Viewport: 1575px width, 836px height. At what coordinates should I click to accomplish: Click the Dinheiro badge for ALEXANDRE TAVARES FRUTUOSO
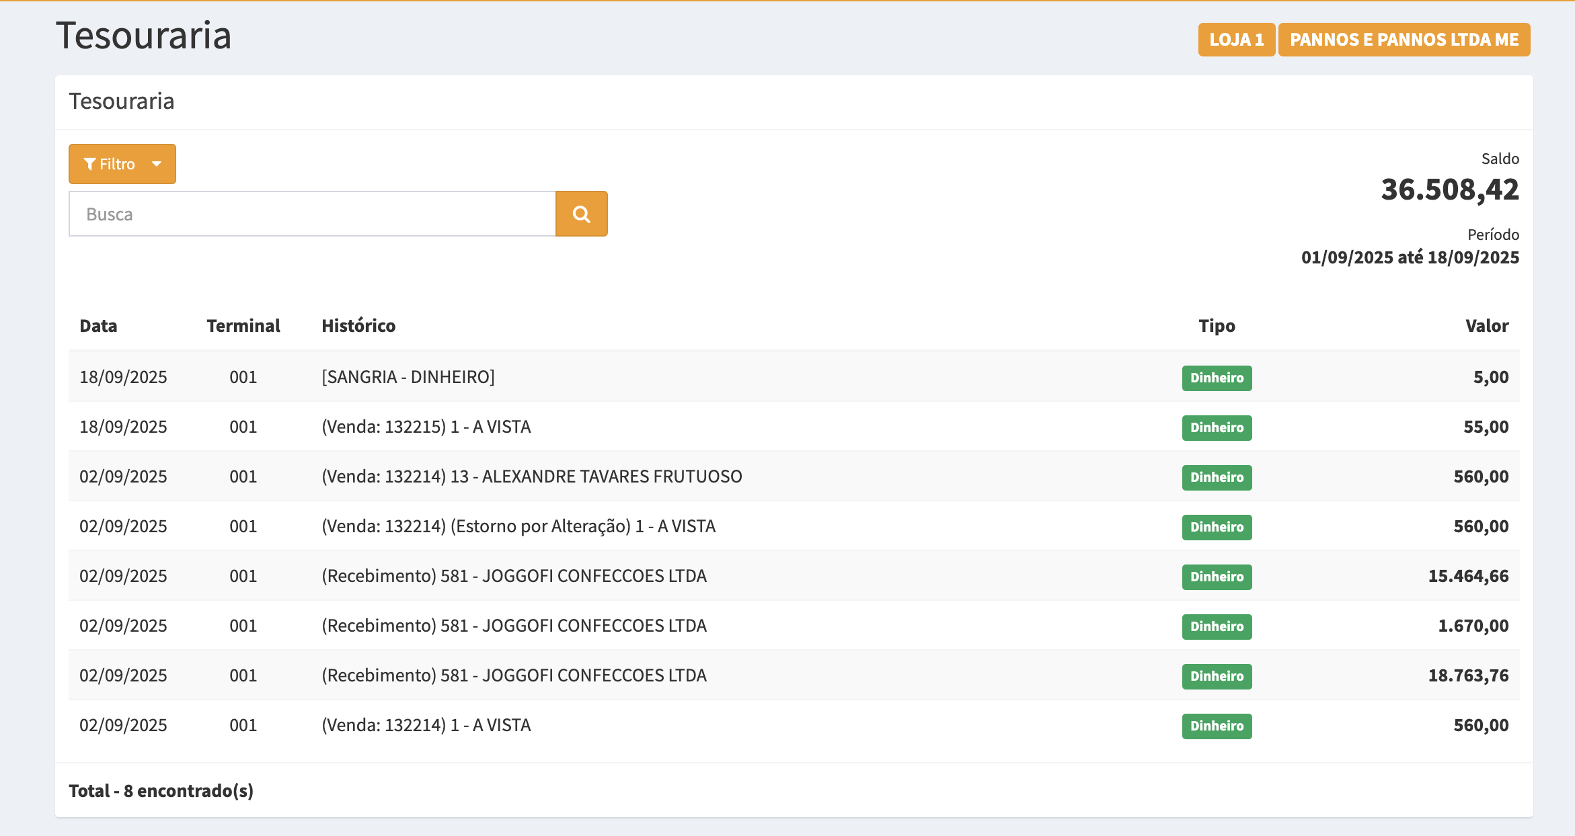pos(1217,477)
